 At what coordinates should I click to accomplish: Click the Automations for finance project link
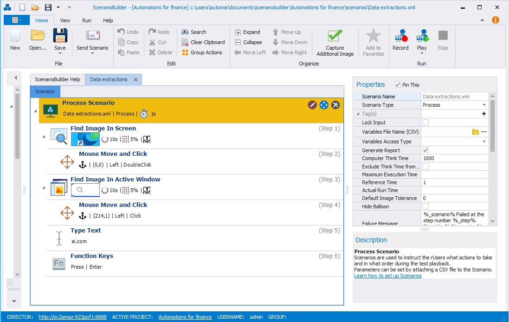(185, 317)
